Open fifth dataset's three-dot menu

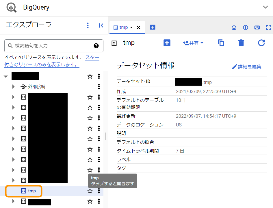pyautogui.click(x=99, y=139)
